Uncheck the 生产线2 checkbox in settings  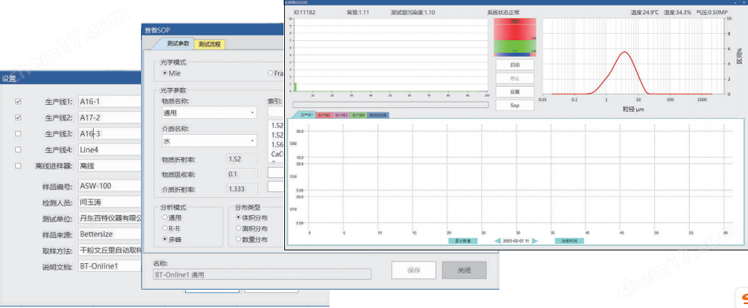click(x=18, y=117)
